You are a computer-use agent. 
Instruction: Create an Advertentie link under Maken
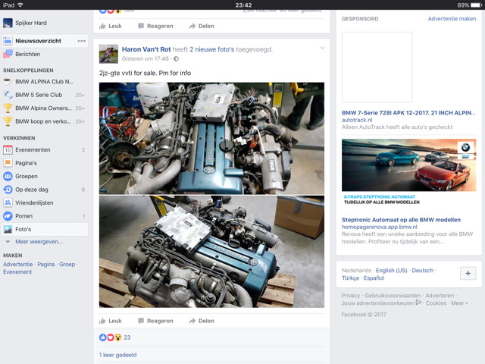18,265
